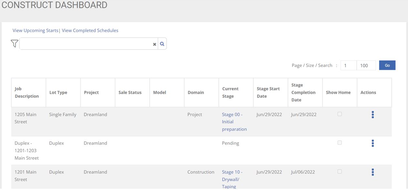Open View Upcoming Starts link

(35, 30)
